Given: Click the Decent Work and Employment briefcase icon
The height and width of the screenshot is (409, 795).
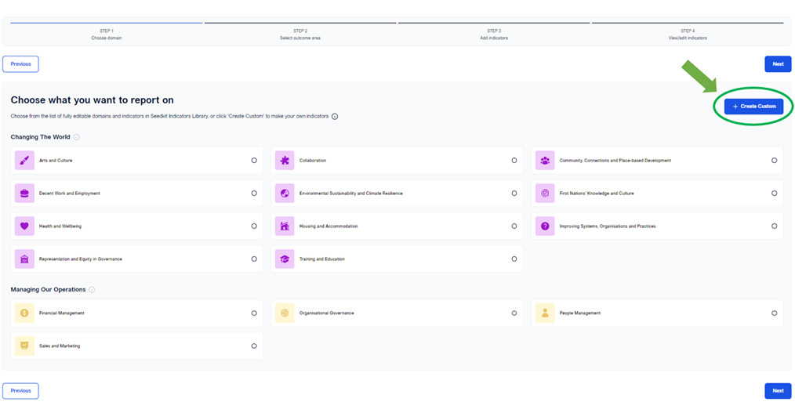Looking at the screenshot, I should 24,193.
